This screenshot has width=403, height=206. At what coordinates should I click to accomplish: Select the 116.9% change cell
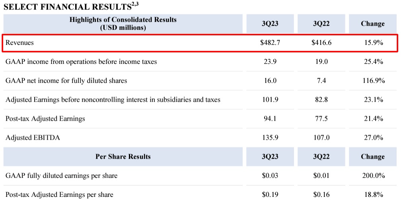click(x=373, y=81)
